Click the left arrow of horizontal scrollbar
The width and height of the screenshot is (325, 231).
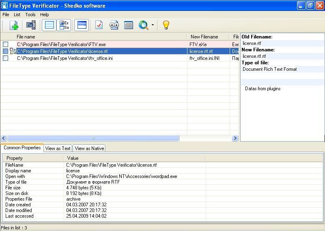click(x=4, y=138)
